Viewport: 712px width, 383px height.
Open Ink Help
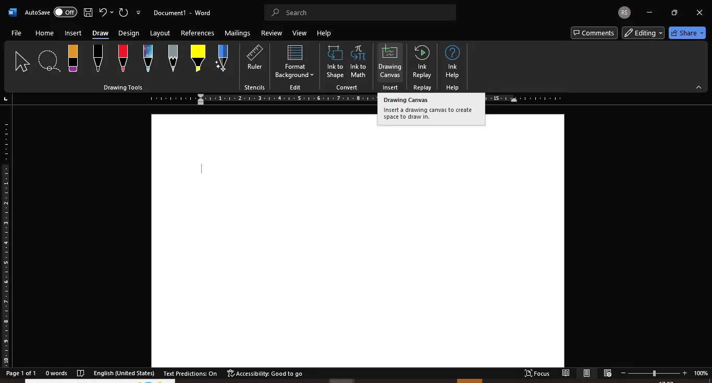coord(452,61)
